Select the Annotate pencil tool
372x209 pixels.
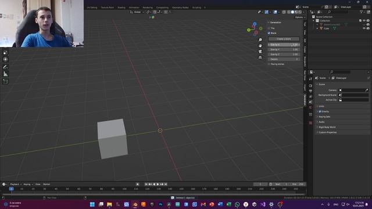point(5,67)
